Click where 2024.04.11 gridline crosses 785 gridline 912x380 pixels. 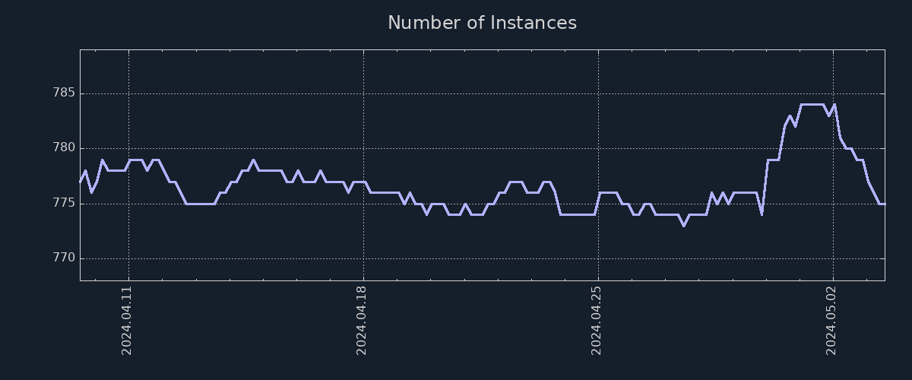pyautogui.click(x=128, y=93)
